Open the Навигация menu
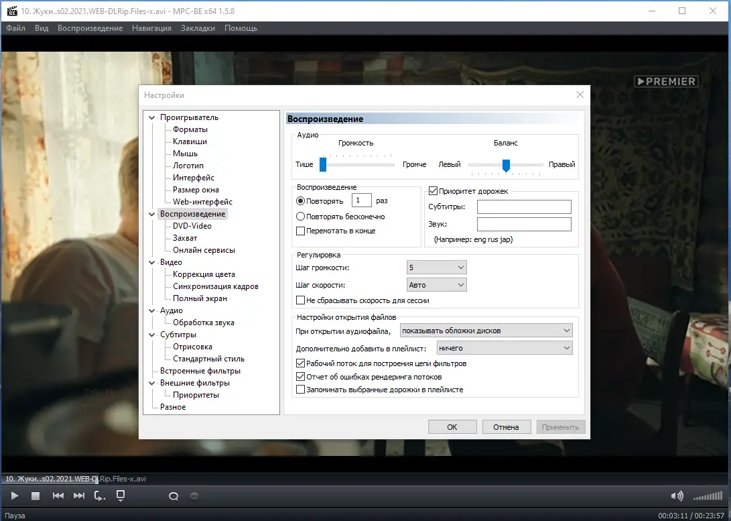Viewport: 731px width, 521px height. pos(151,28)
